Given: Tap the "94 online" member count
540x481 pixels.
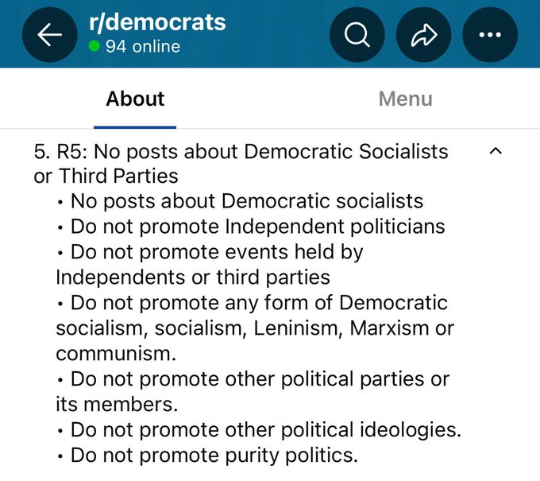Looking at the screenshot, I should point(142,47).
